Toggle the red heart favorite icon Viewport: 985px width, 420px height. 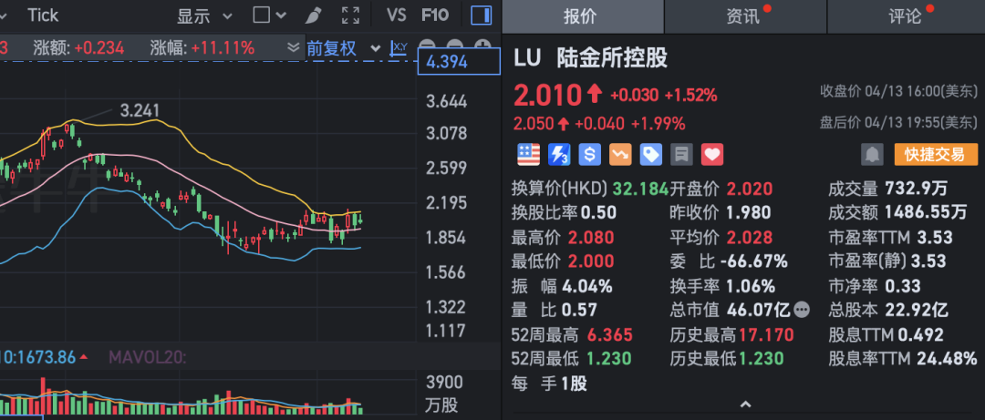pos(712,155)
